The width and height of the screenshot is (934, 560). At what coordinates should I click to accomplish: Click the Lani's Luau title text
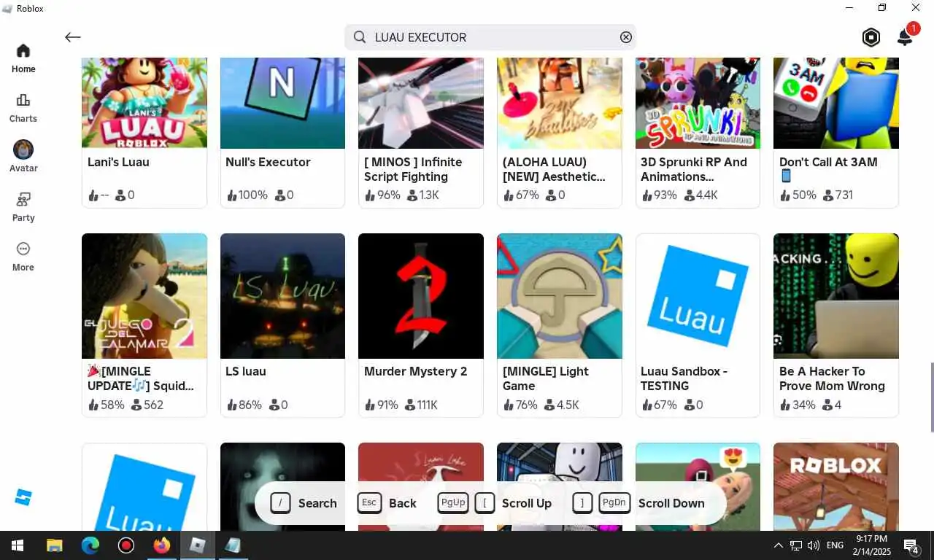click(118, 162)
